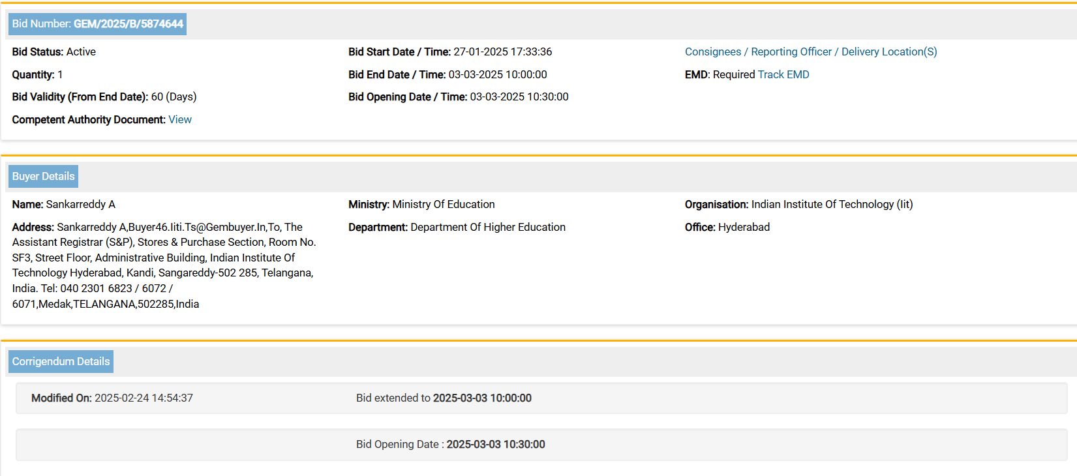Click the buyer Name: Sankarreddy A
The image size is (1077, 476).
pos(64,205)
